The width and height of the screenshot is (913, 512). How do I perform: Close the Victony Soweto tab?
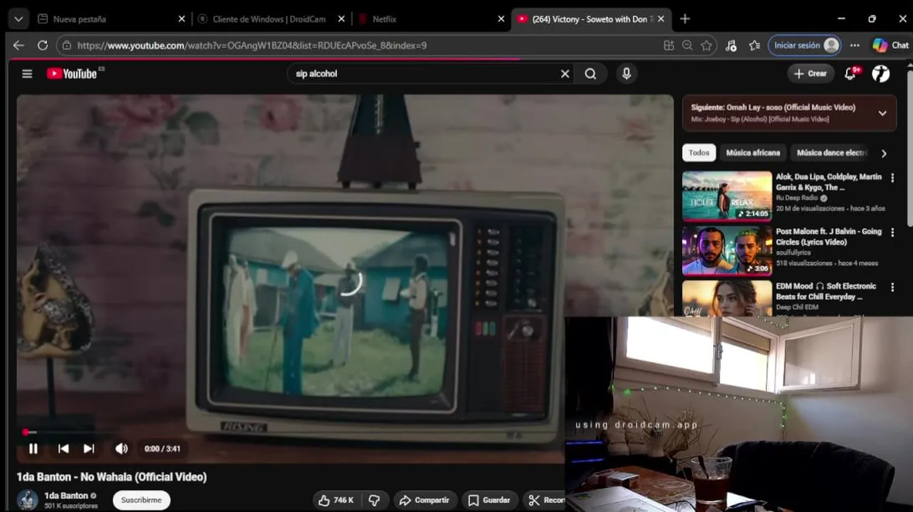tap(661, 19)
